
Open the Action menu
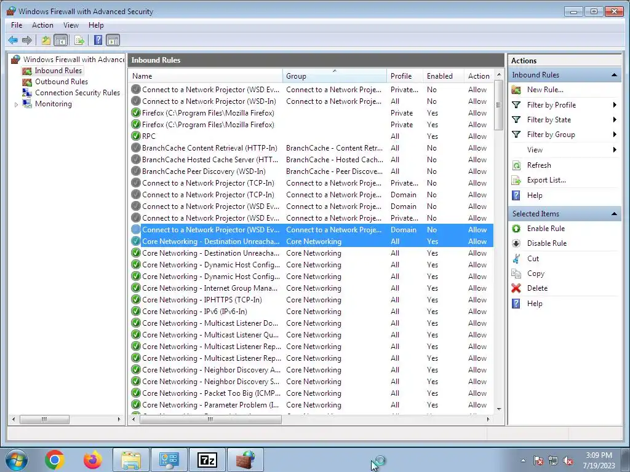click(42, 25)
